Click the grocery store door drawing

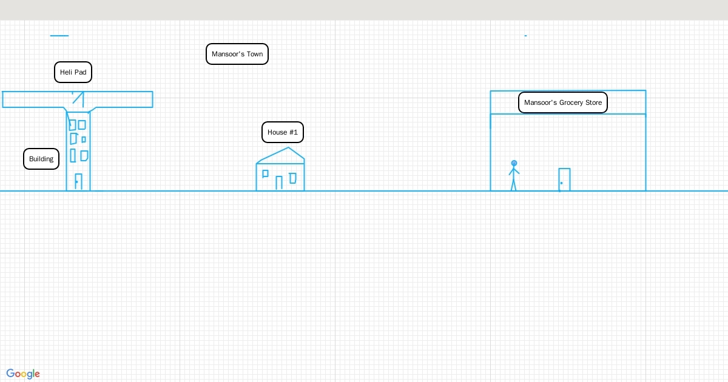[x=564, y=180]
